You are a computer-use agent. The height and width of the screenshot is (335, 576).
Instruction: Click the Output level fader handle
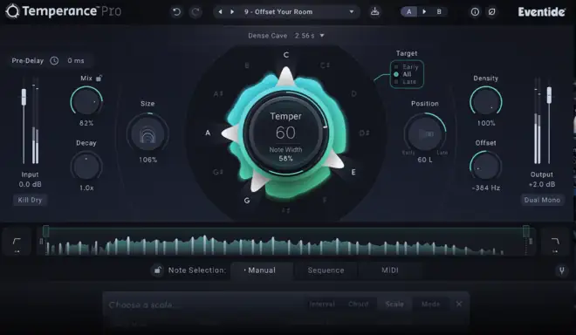[x=549, y=95]
